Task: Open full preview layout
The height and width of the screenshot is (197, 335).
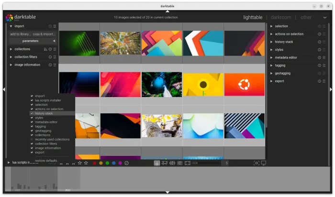Action: click(188, 163)
